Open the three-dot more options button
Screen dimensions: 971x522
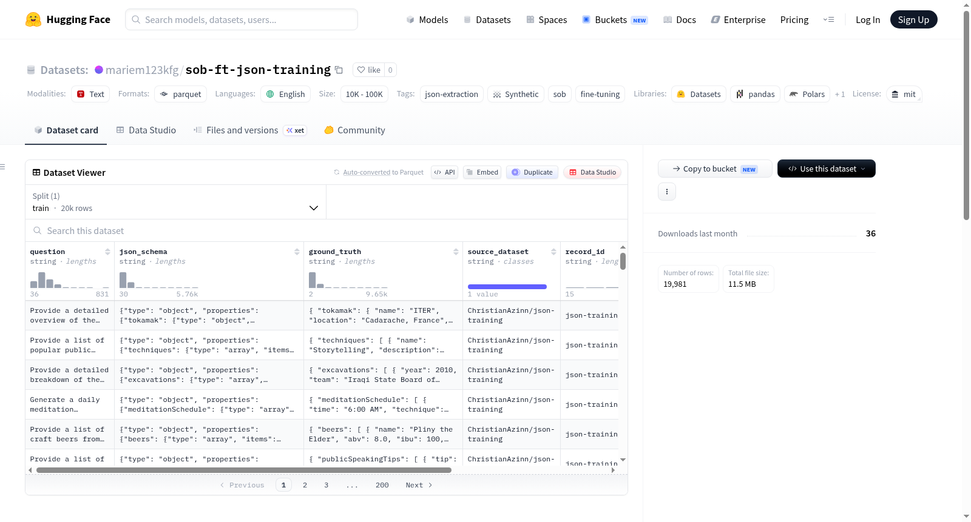[667, 192]
